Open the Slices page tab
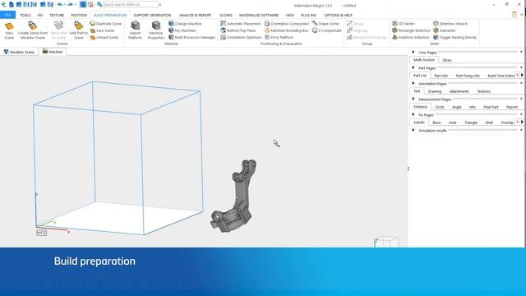This screenshot has height=296, width=526. [x=447, y=60]
